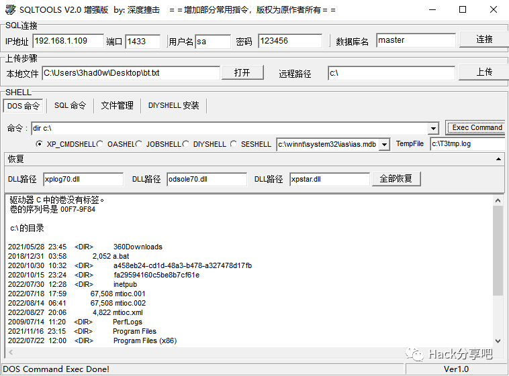
Task: Click the 远程路径 field containing c:\
Action: point(391,73)
